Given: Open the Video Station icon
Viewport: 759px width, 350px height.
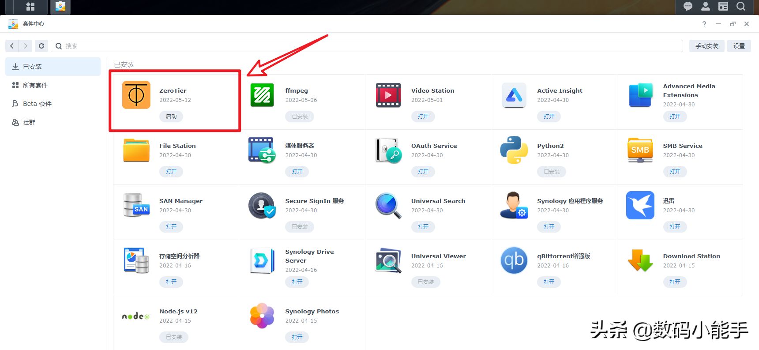Looking at the screenshot, I should point(388,95).
